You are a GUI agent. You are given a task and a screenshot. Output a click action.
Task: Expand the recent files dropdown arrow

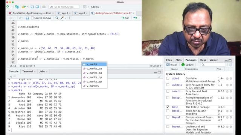coord(27,7)
